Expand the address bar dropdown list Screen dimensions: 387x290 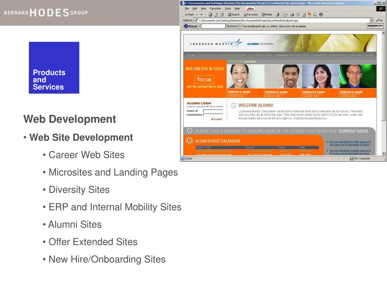point(371,20)
